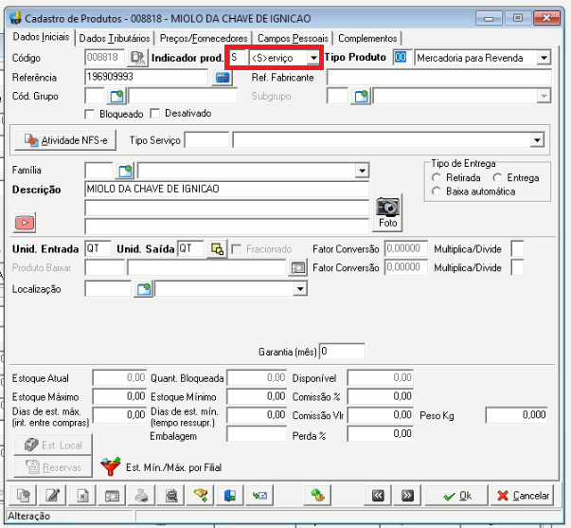Image resolution: width=571 pixels, height=528 pixels.
Task: Click the green and orange refresh icon
Action: pos(317,495)
